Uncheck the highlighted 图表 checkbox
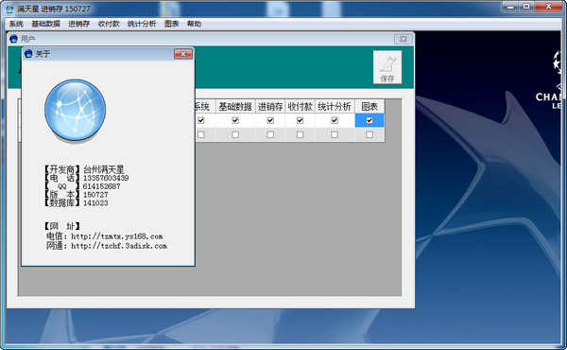This screenshot has width=567, height=350. (369, 120)
